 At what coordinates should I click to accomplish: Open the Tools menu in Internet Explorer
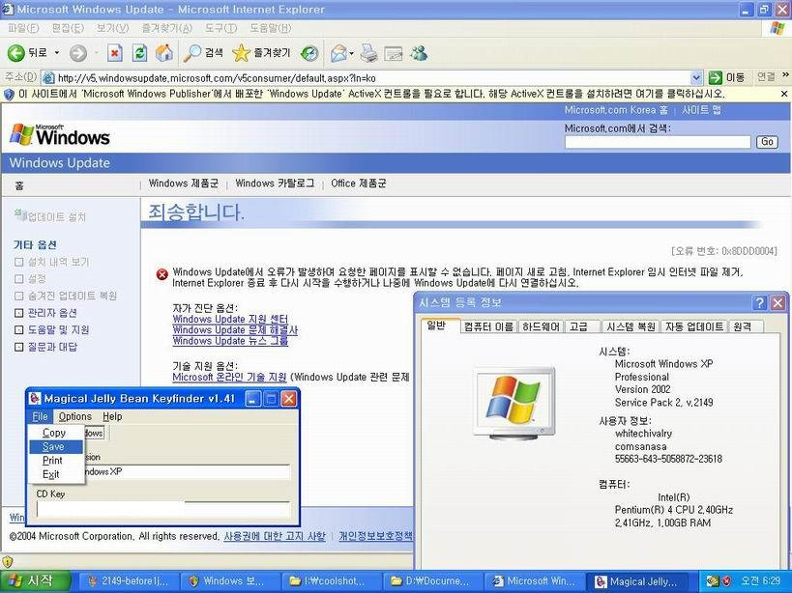coord(220,28)
